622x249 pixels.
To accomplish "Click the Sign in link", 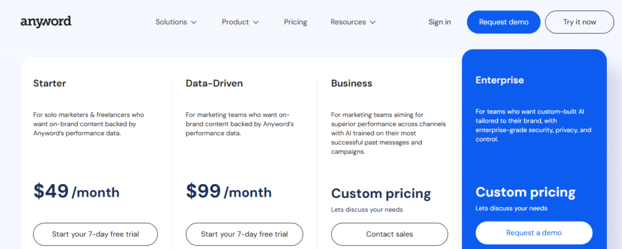I will click(x=439, y=22).
